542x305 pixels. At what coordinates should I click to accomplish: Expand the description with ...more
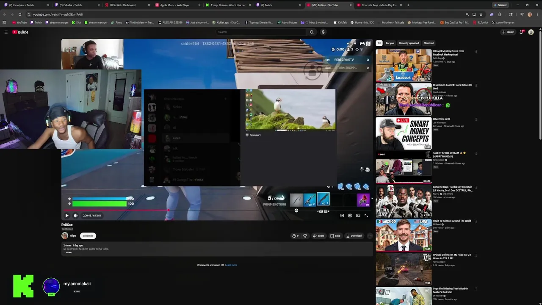tap(68, 252)
